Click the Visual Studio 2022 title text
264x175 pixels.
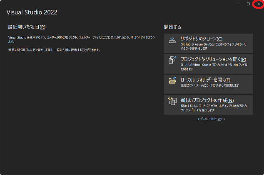point(32,12)
